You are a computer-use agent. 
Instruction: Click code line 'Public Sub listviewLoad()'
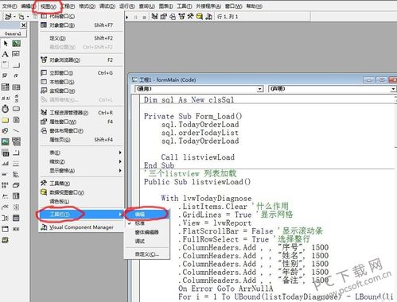[197, 182]
